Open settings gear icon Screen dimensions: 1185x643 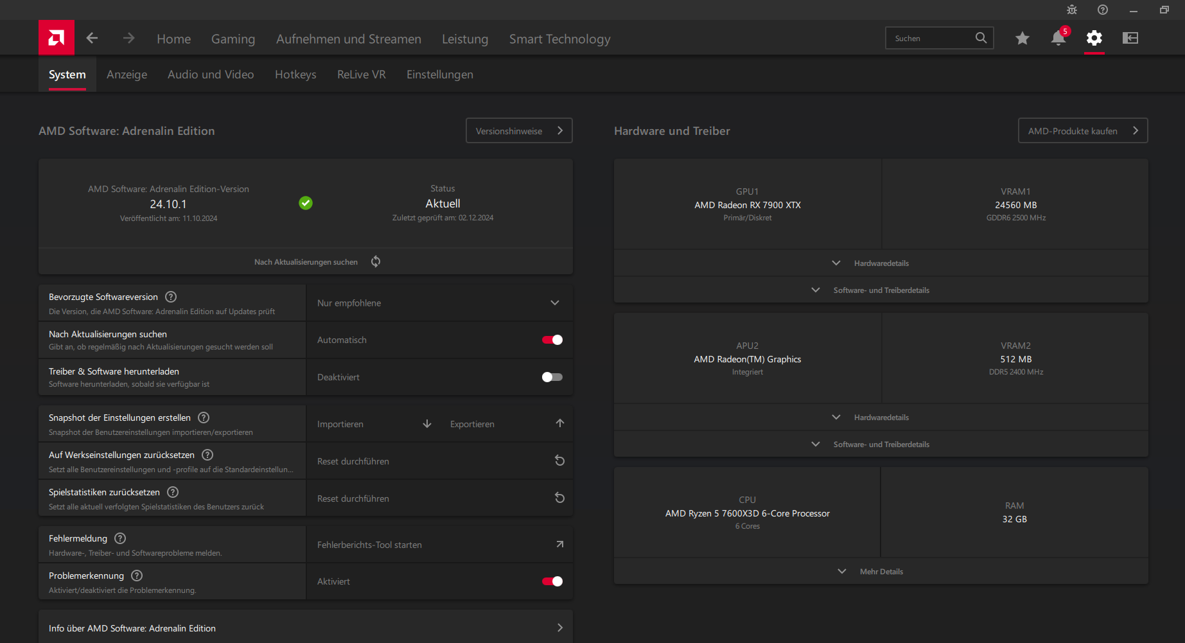pyautogui.click(x=1094, y=39)
